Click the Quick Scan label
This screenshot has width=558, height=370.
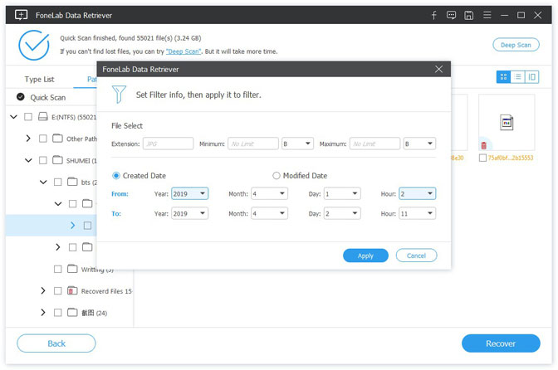(48, 97)
